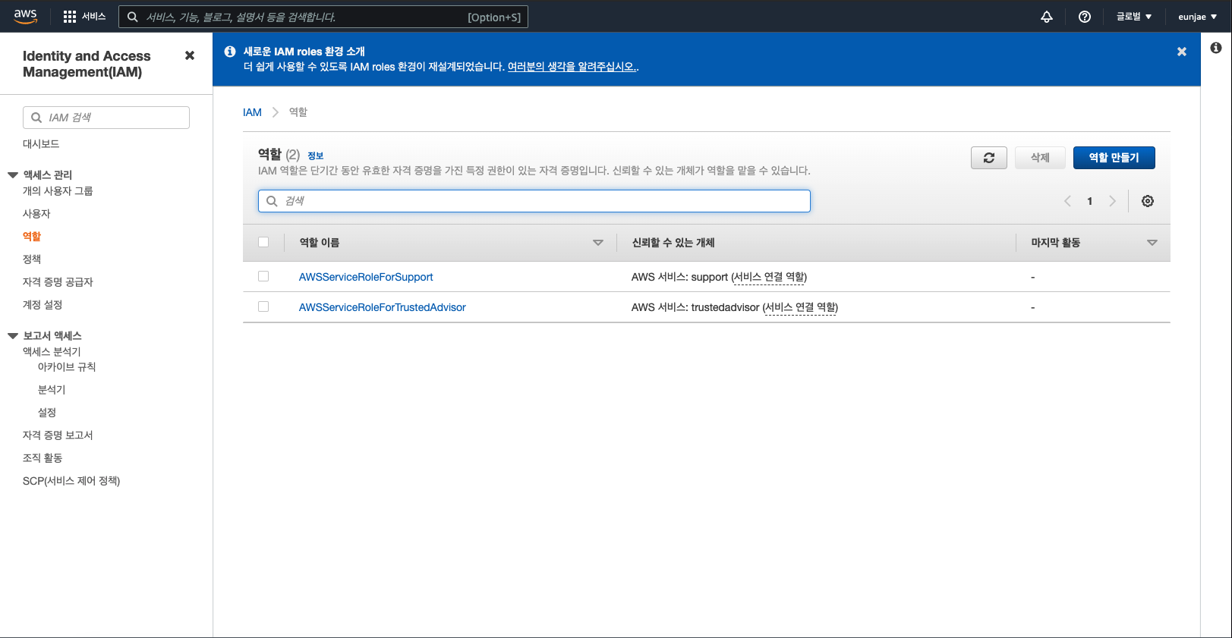Open 정책 in the sidebar
The image size is (1232, 638).
point(32,259)
